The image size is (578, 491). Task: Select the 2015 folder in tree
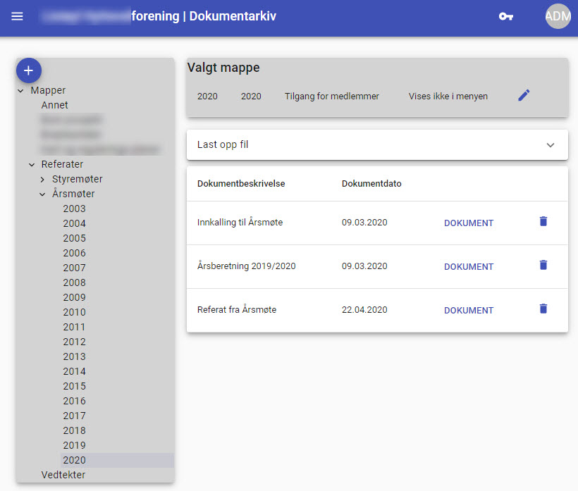[x=74, y=386]
